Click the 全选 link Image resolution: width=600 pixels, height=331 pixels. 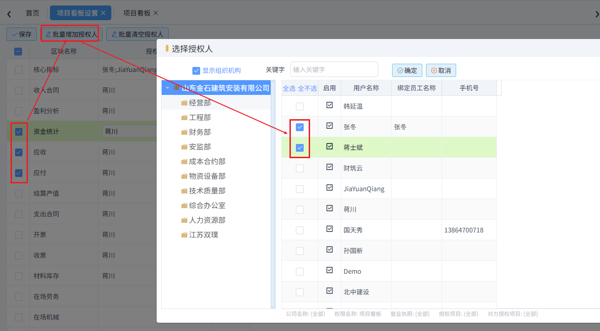pyautogui.click(x=289, y=88)
